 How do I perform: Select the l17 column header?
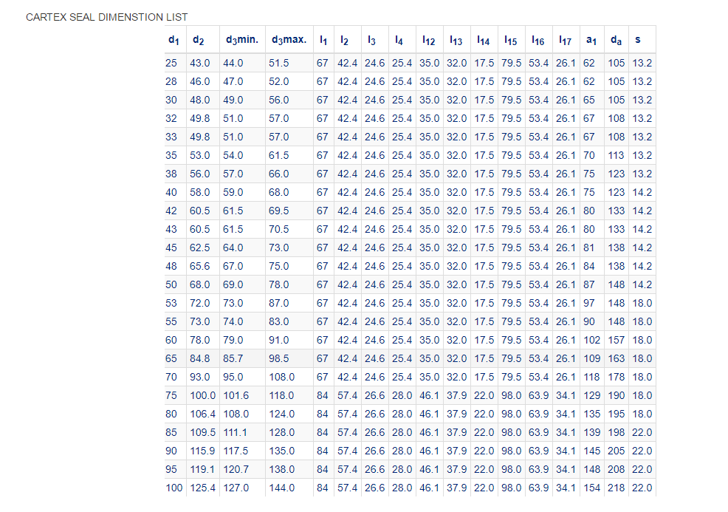565,41
